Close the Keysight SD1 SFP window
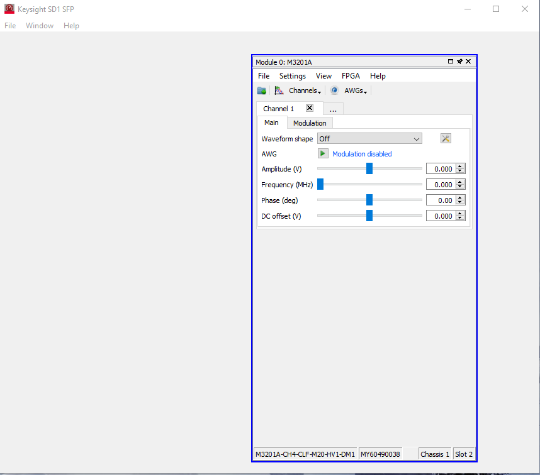This screenshot has width=540, height=475. coord(525,9)
